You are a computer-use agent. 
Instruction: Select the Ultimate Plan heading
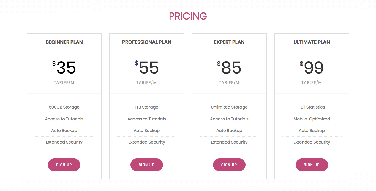point(312,42)
